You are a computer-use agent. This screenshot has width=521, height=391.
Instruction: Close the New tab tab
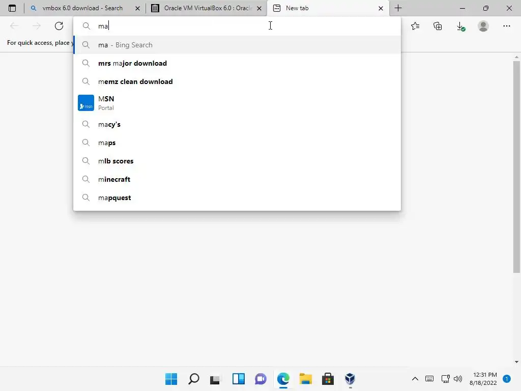pos(381,8)
